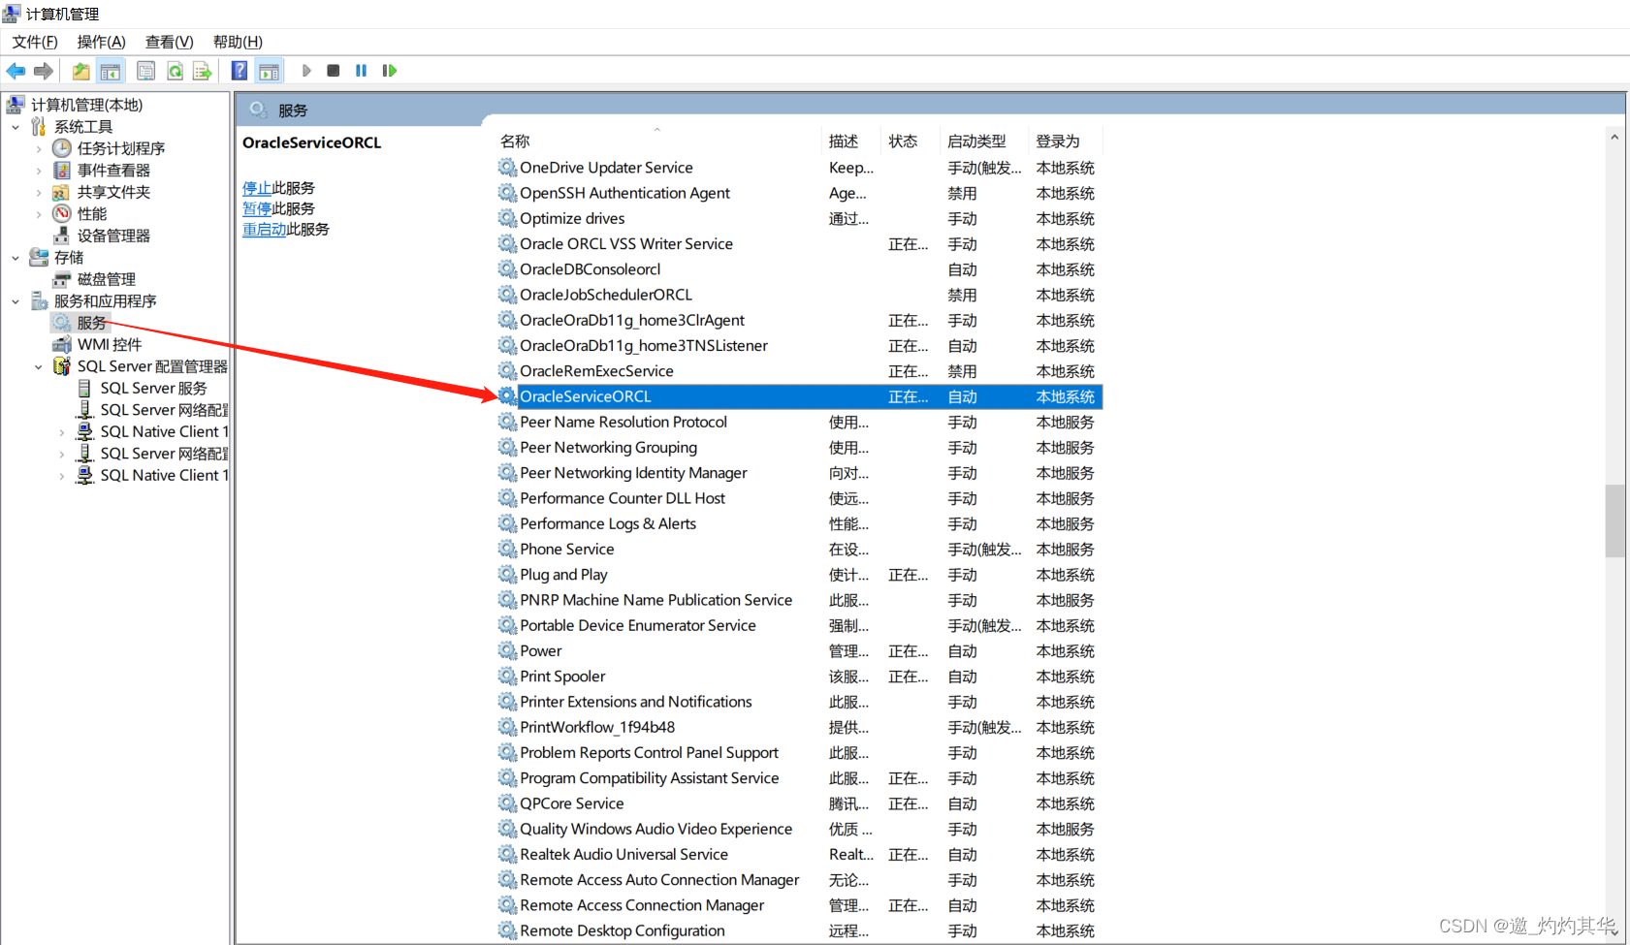Expand the 任务计划程序 node

pyautogui.click(x=39, y=149)
